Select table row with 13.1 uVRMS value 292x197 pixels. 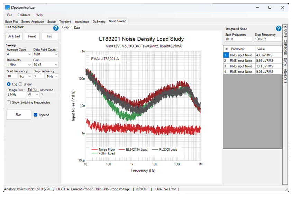[253, 66]
